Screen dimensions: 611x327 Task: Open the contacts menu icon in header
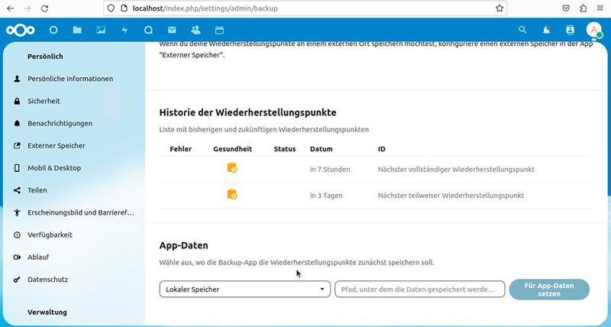[x=570, y=30]
